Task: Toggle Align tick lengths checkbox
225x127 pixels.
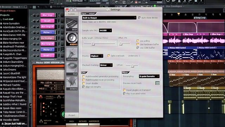Action: (x=83, y=87)
